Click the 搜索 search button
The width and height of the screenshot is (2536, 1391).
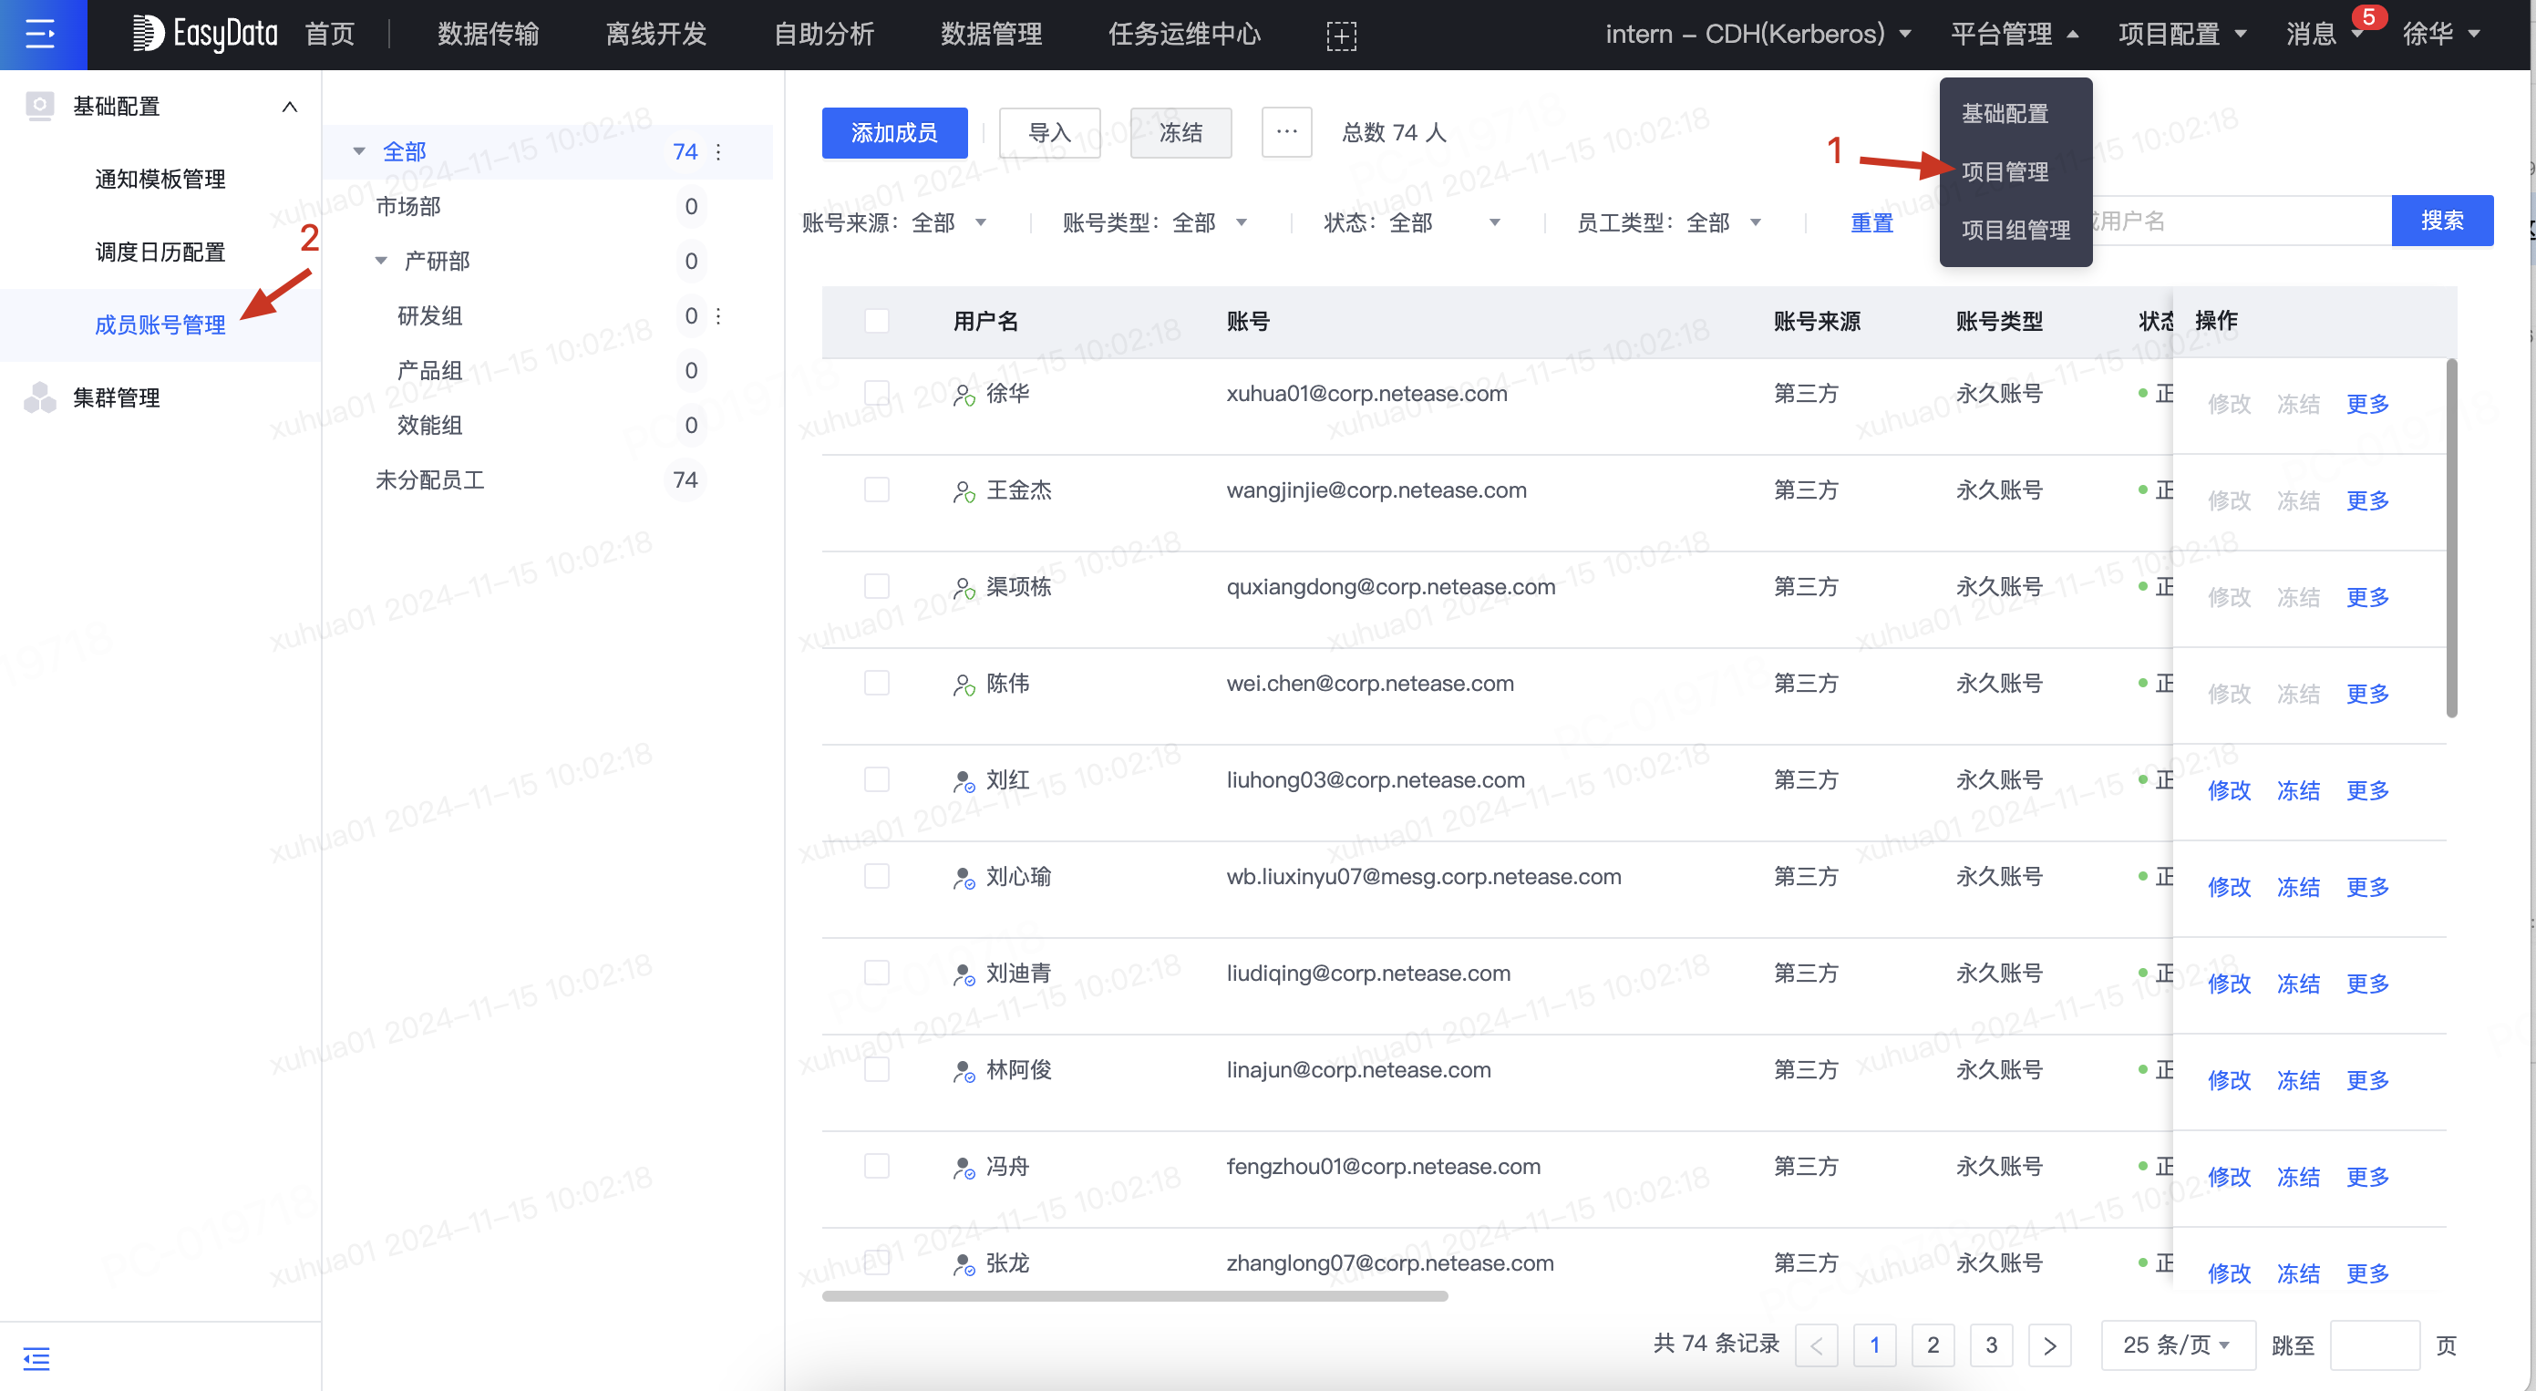[2442, 221]
